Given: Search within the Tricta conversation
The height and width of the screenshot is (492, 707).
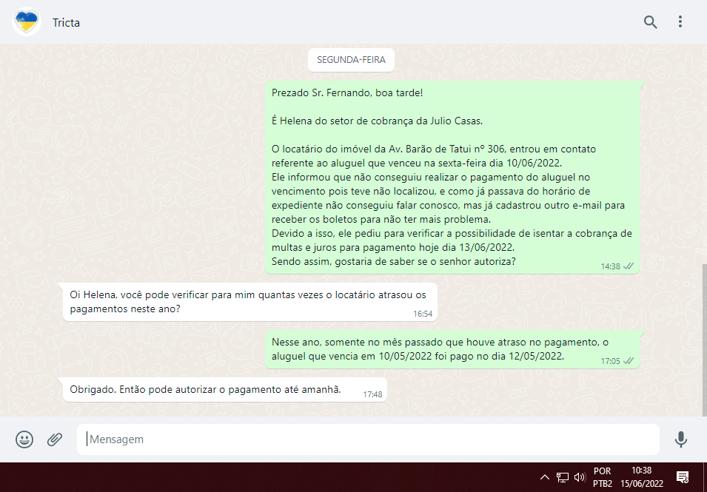Looking at the screenshot, I should (650, 22).
